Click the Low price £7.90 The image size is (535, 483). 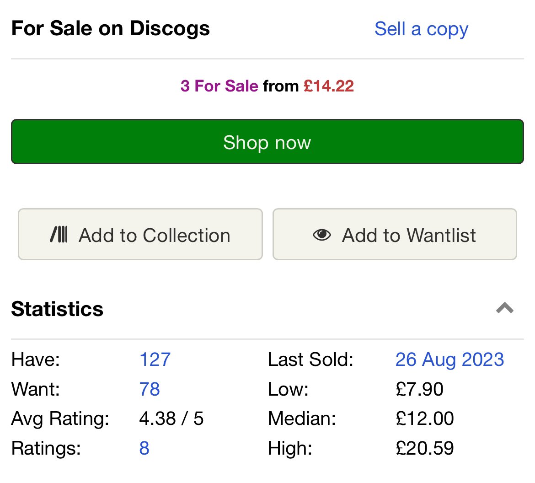coord(419,389)
